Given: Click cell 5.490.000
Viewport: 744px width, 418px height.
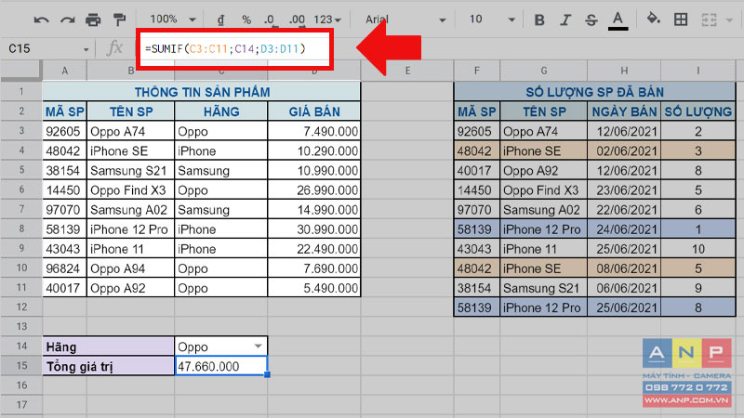Looking at the screenshot, I should [x=314, y=288].
